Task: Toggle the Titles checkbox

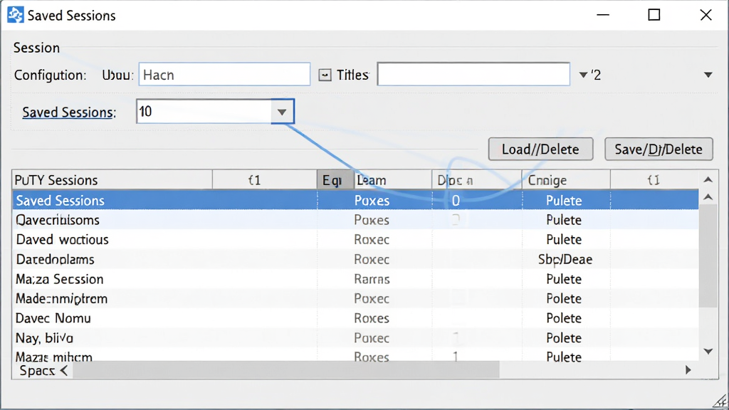Action: tap(325, 75)
